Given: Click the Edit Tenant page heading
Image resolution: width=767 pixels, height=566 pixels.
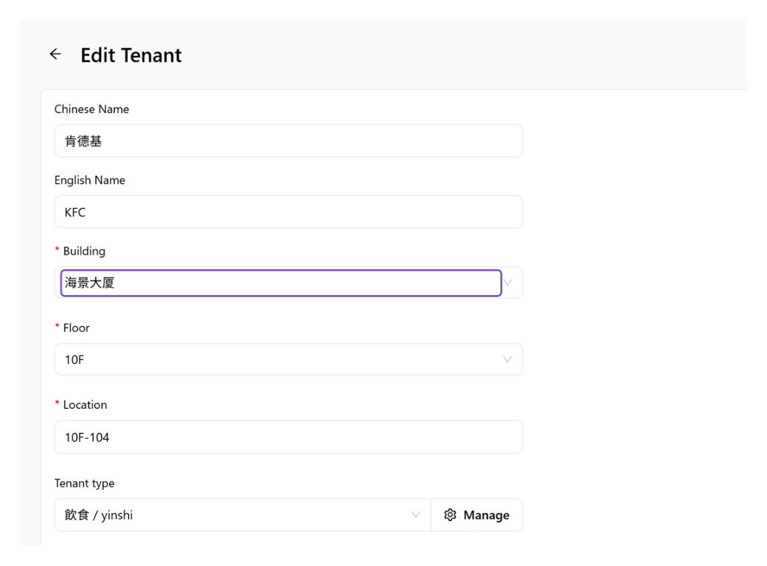Looking at the screenshot, I should (131, 55).
